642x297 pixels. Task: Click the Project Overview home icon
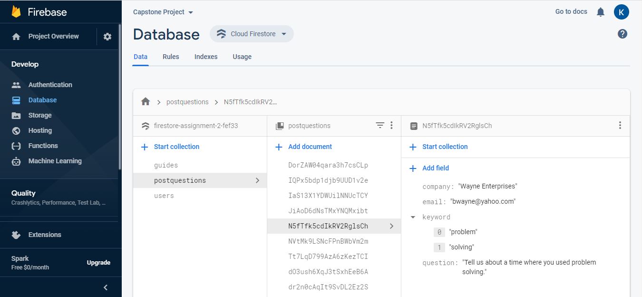[x=16, y=37]
